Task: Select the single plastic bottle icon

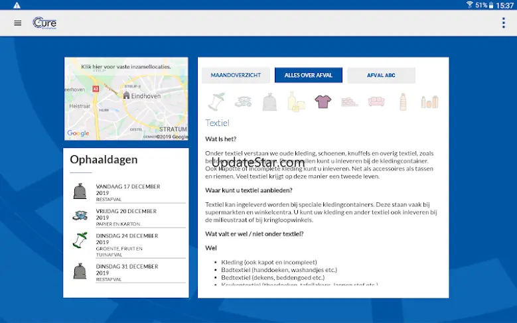Action: pos(403,101)
